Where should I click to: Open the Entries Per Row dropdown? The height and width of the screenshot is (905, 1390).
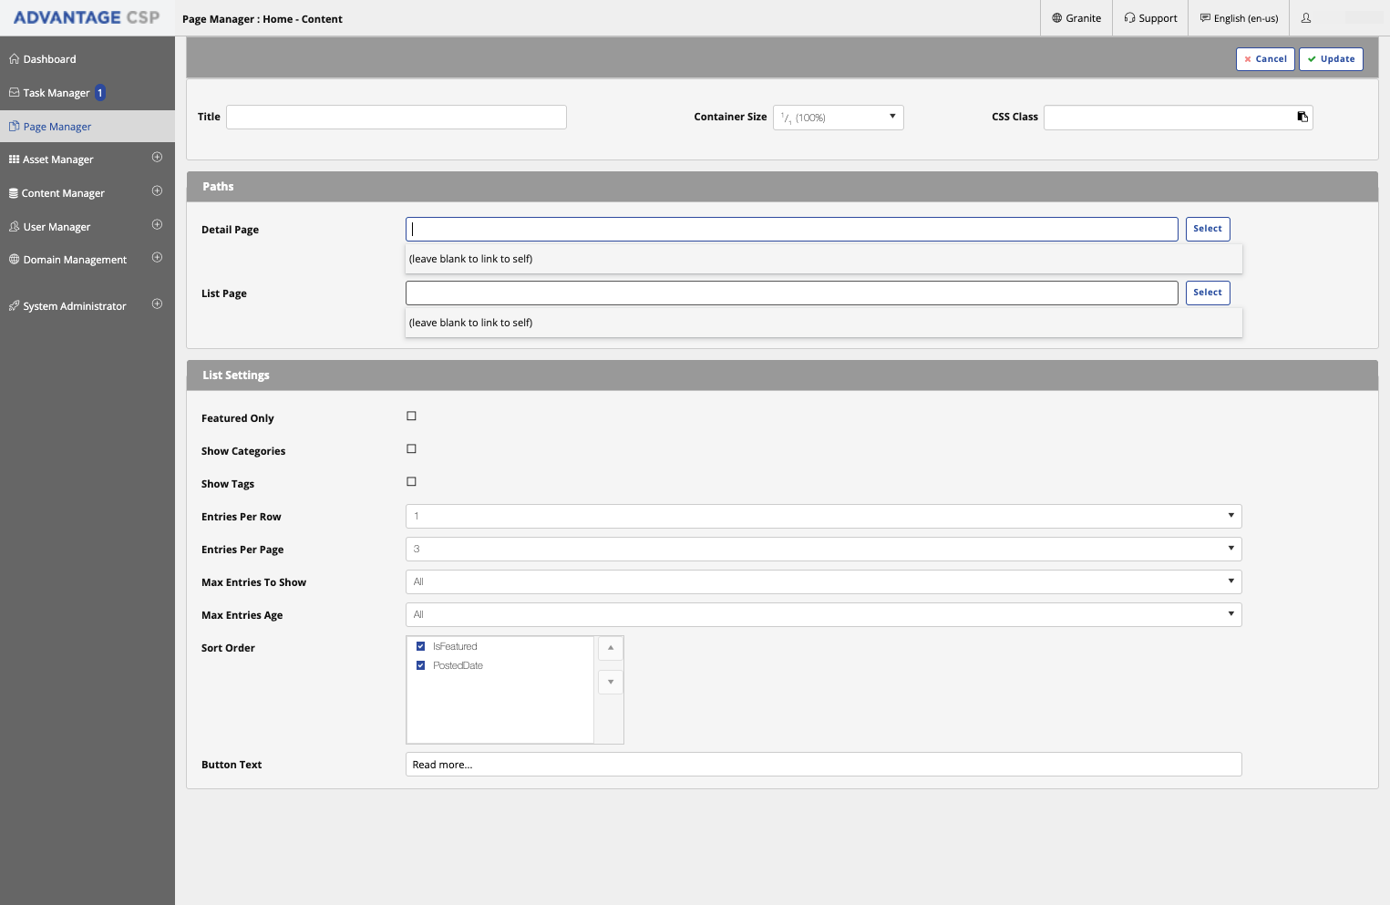click(x=824, y=517)
